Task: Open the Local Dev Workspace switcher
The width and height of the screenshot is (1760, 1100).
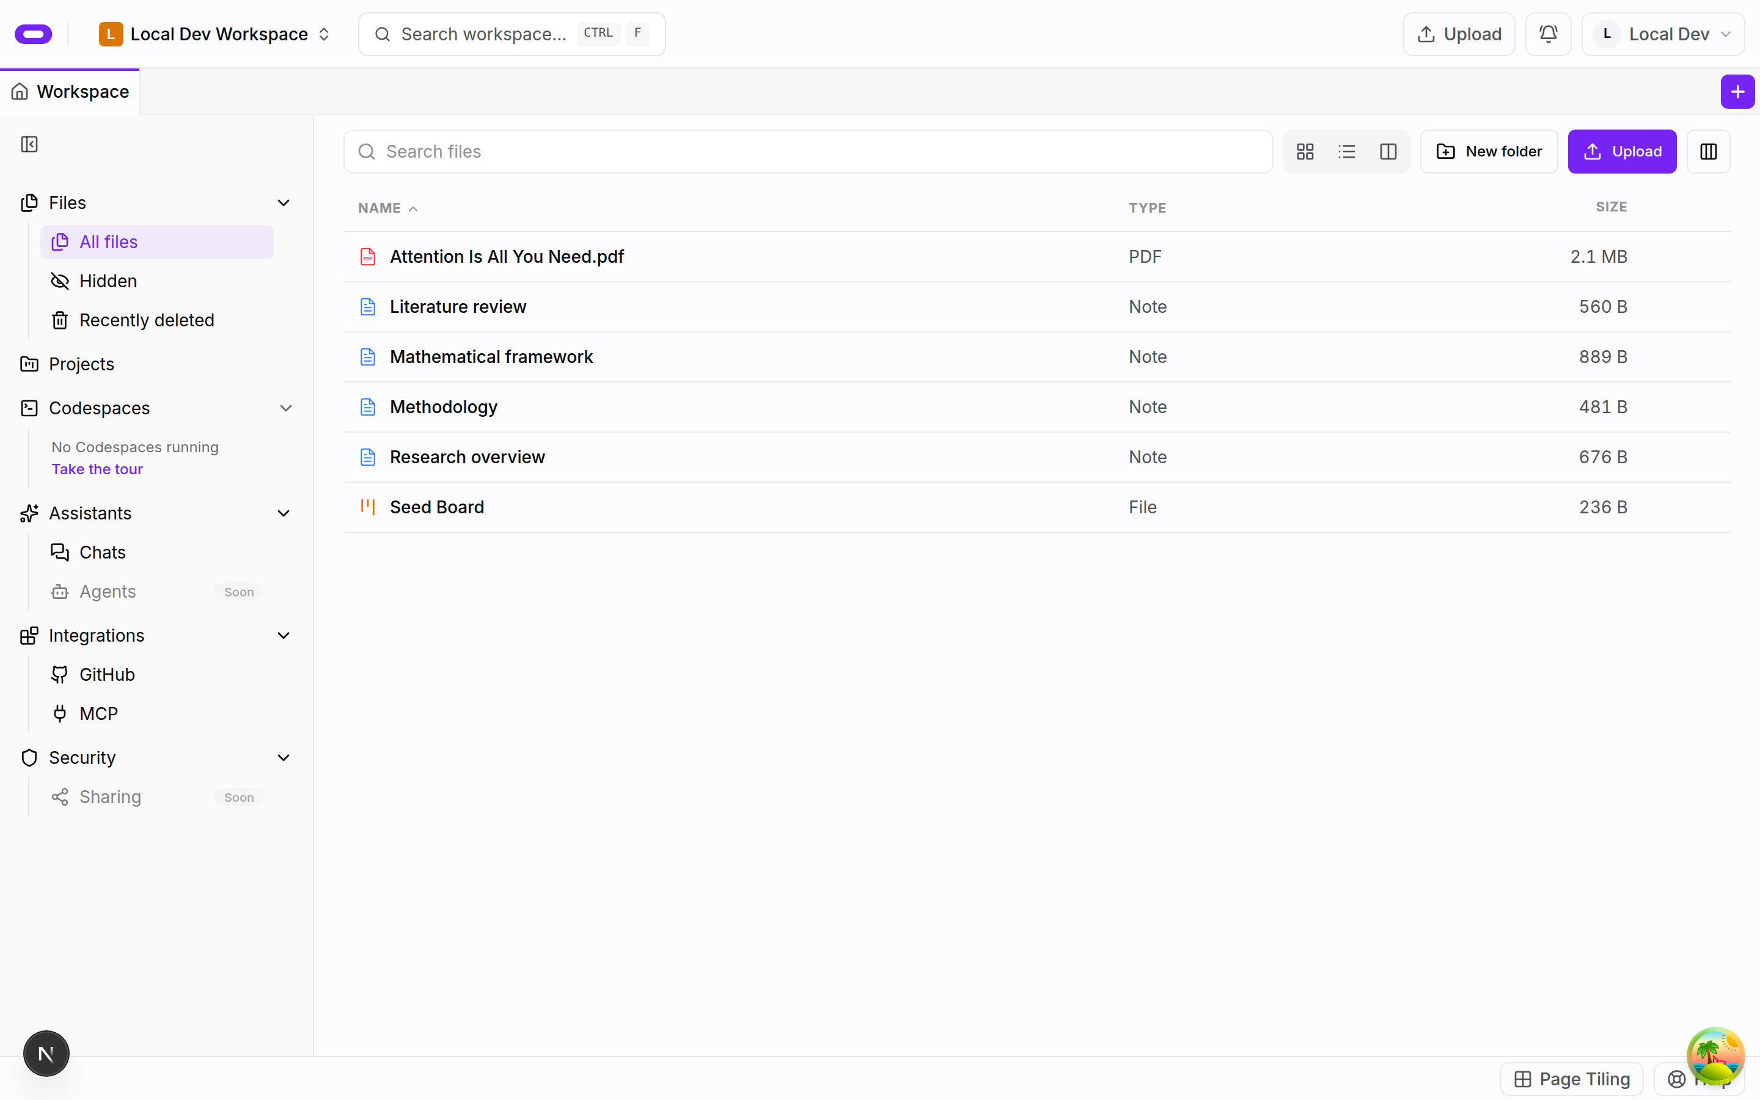Action: pyautogui.click(x=215, y=34)
